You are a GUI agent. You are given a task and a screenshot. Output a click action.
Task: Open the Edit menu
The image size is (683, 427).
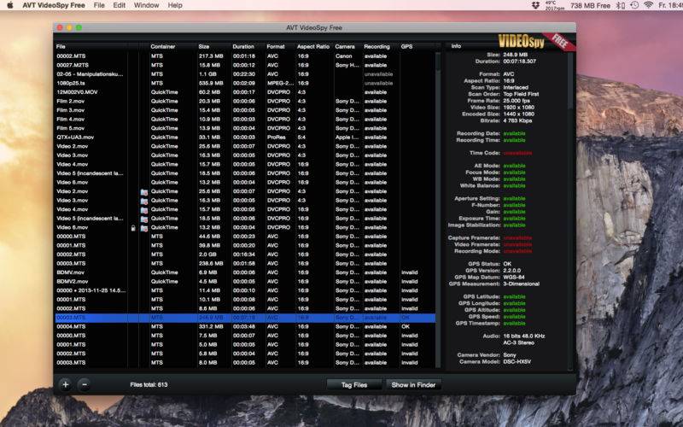(x=119, y=5)
